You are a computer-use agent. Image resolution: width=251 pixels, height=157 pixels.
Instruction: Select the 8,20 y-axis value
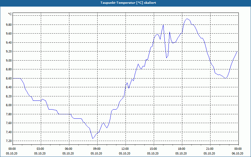[x=9, y=96]
